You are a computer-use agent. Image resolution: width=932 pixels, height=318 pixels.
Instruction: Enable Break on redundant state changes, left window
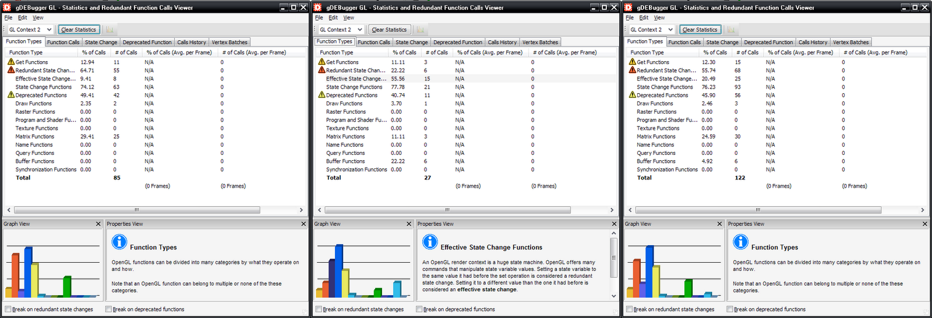coord(8,309)
